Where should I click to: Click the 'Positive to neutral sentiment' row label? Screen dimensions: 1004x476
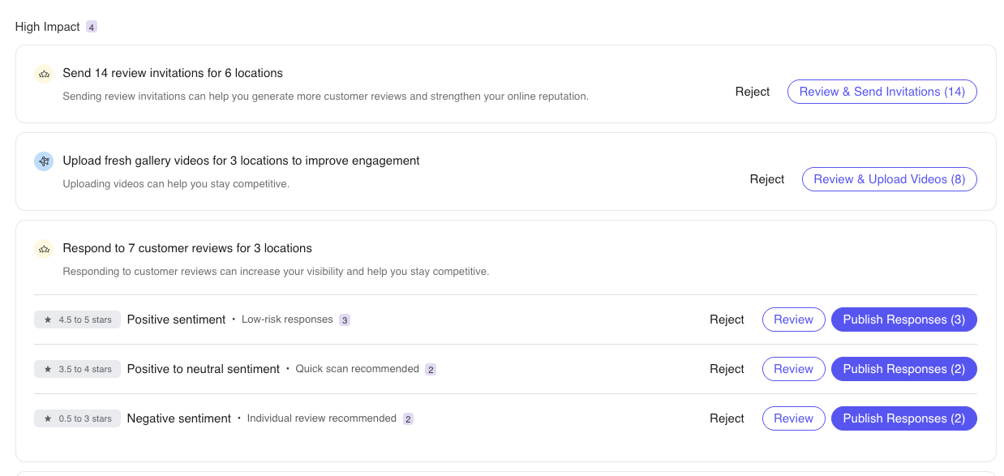click(204, 369)
